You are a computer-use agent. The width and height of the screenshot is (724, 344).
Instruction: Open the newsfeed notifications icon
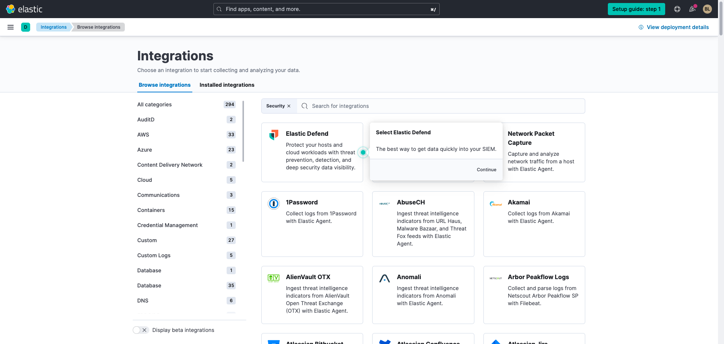pos(692,9)
